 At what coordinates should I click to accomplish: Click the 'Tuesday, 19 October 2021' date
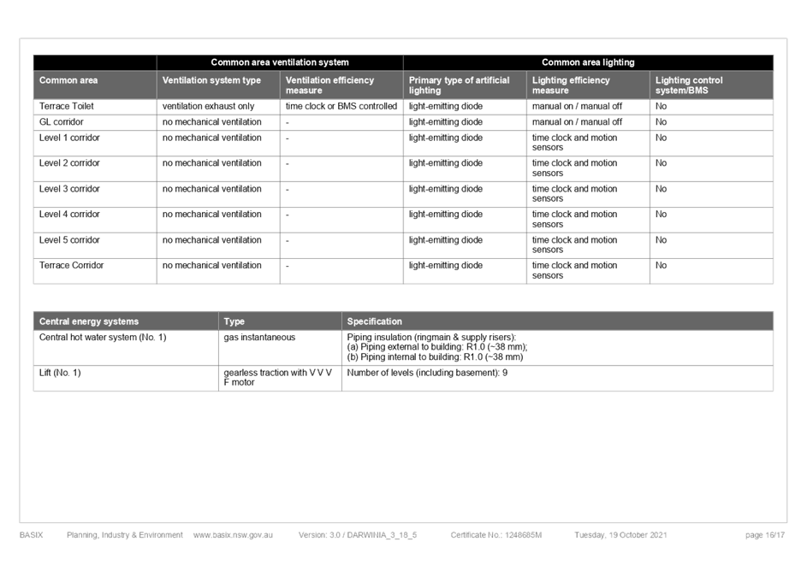click(620, 535)
